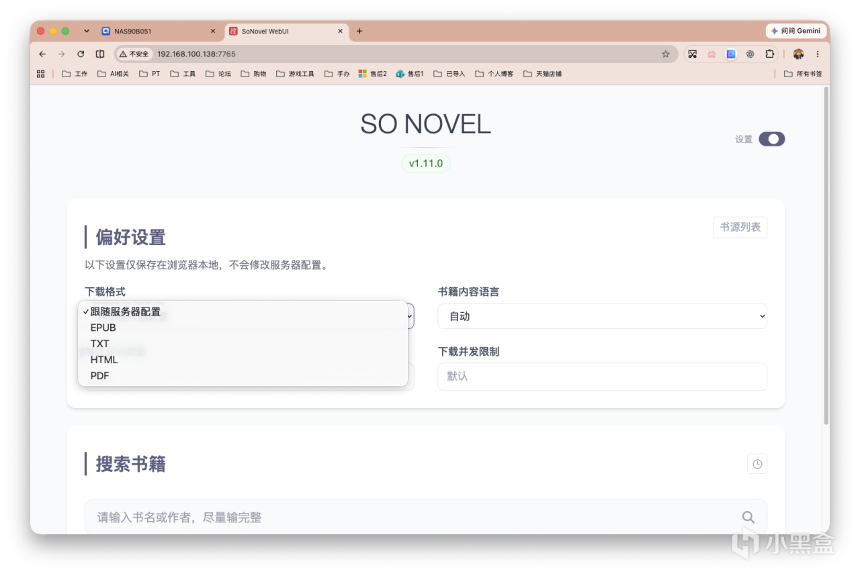
Task: Click the v1.11.0 version badge
Action: (425, 163)
